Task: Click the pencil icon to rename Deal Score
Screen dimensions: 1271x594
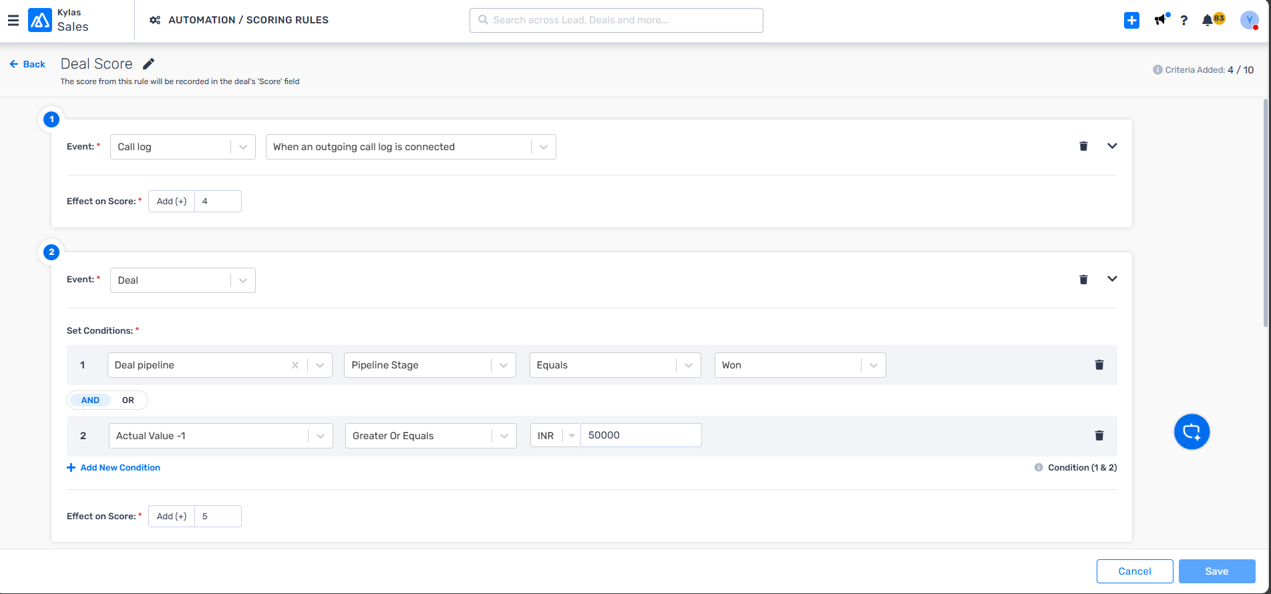Action: pyautogui.click(x=149, y=64)
